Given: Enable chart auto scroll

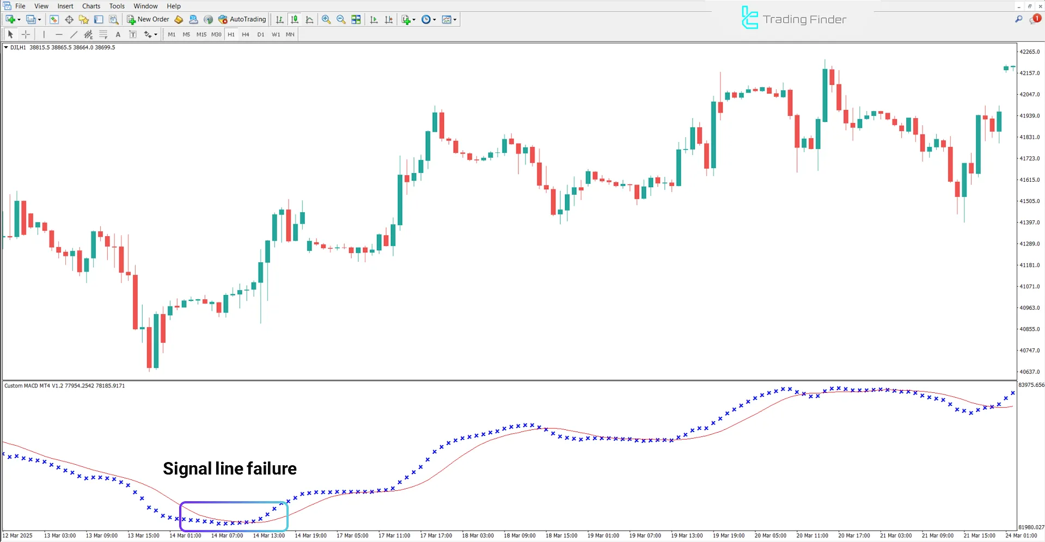Looking at the screenshot, I should (x=373, y=19).
